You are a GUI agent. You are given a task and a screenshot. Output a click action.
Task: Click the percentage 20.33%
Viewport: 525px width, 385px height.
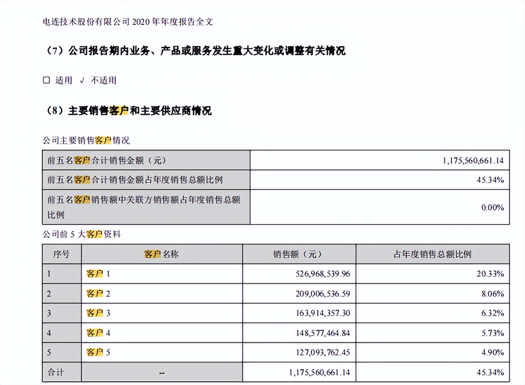click(x=491, y=274)
